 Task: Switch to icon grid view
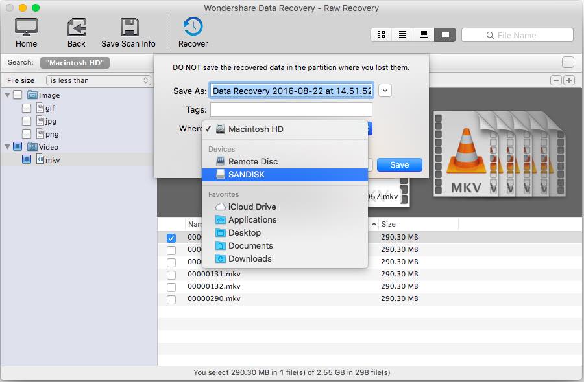(x=381, y=35)
